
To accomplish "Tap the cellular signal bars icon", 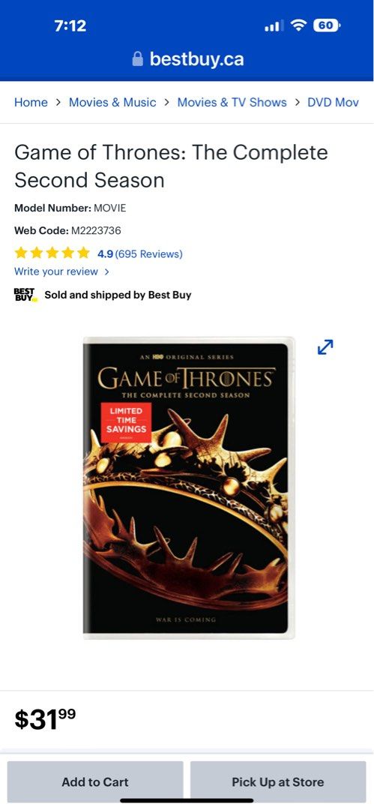I will click(274, 25).
